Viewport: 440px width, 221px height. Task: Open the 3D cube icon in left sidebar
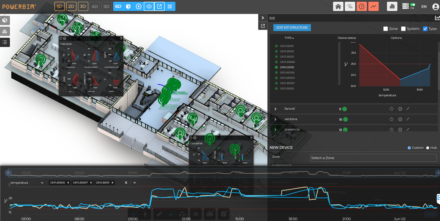point(5,21)
